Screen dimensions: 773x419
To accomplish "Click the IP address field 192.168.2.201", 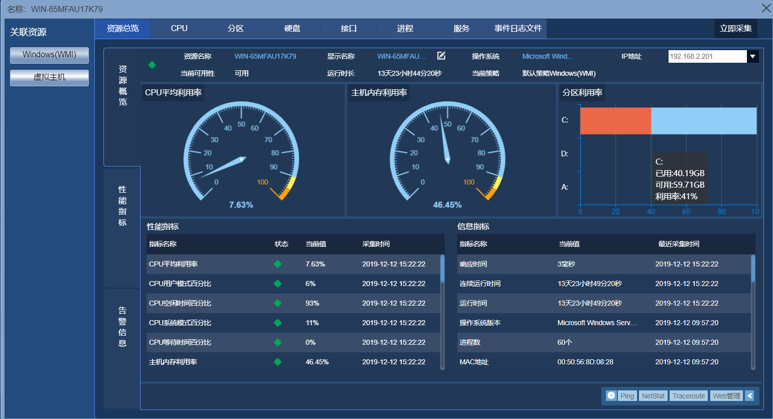I will [x=708, y=56].
